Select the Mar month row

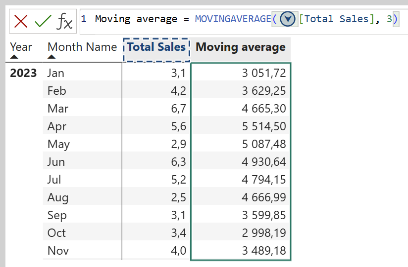[x=58, y=109]
